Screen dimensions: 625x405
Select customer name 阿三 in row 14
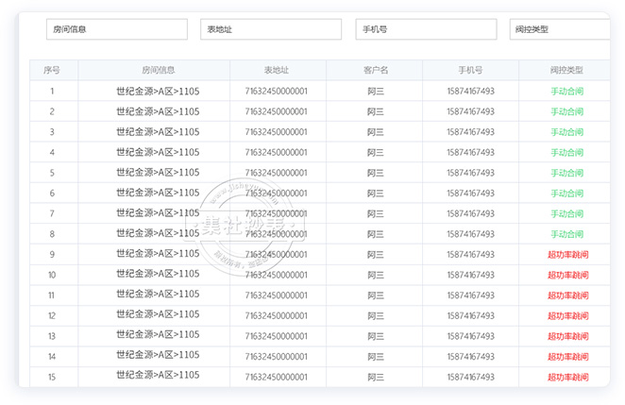376,357
